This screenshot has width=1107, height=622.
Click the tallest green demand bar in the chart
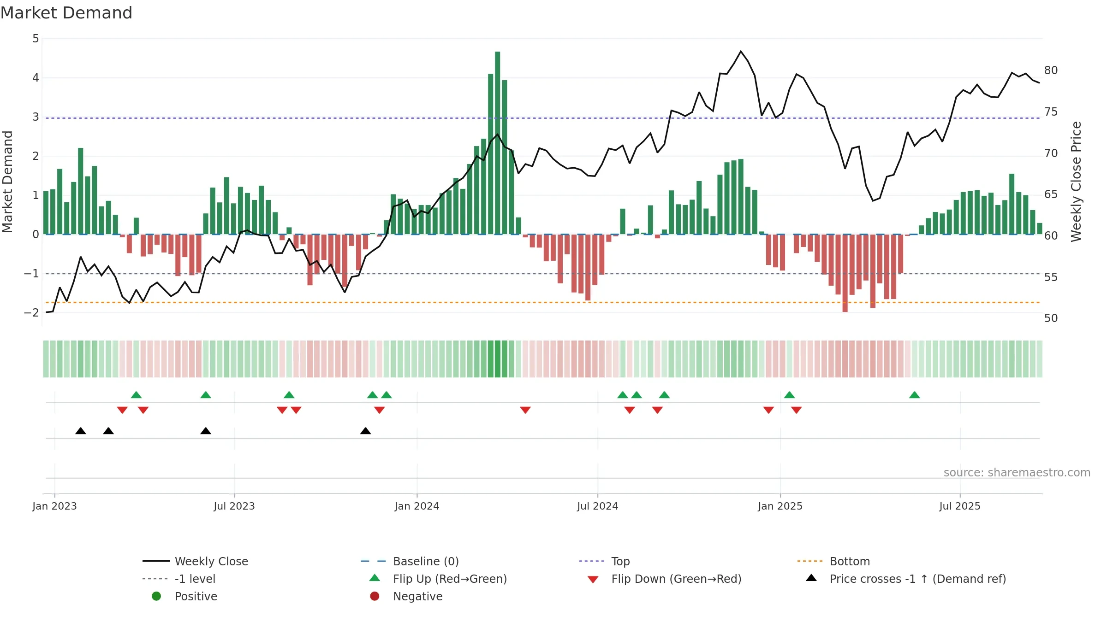497,143
